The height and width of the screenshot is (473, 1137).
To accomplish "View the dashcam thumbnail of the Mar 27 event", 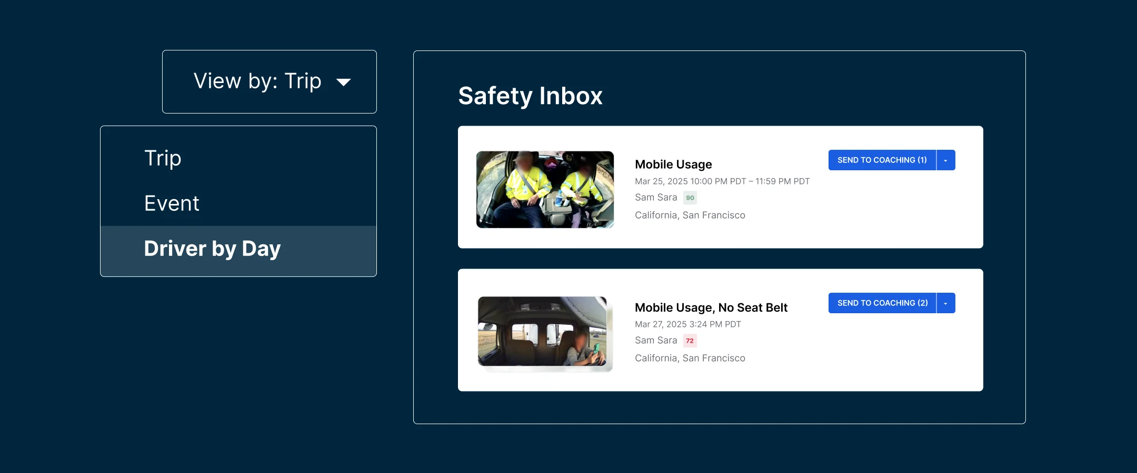I will tap(545, 333).
